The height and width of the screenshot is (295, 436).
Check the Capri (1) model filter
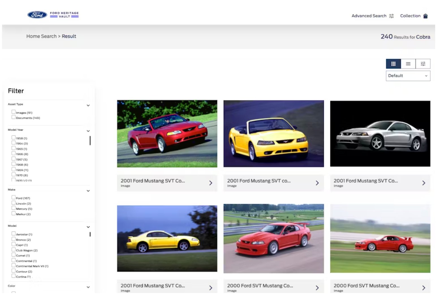[13, 244]
